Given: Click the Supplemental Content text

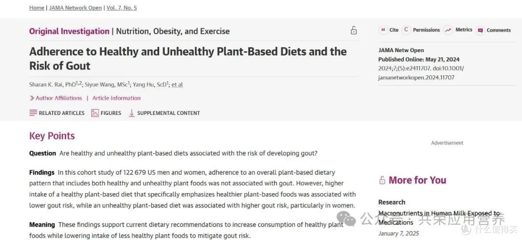Looking at the screenshot, I should pos(169,113).
